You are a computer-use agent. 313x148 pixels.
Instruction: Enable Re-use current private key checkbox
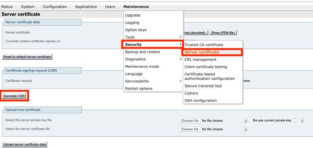click(294, 121)
